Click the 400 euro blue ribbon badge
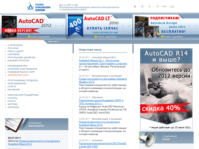The image size is (199, 149). coord(75,26)
